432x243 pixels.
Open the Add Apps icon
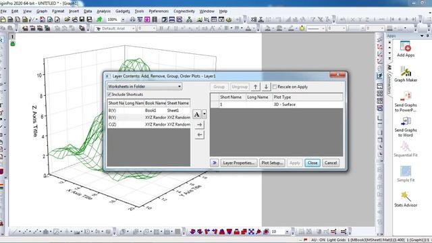coord(406,49)
